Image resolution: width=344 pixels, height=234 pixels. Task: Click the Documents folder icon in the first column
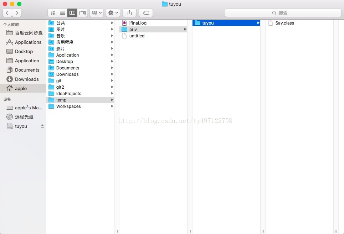[51, 68]
